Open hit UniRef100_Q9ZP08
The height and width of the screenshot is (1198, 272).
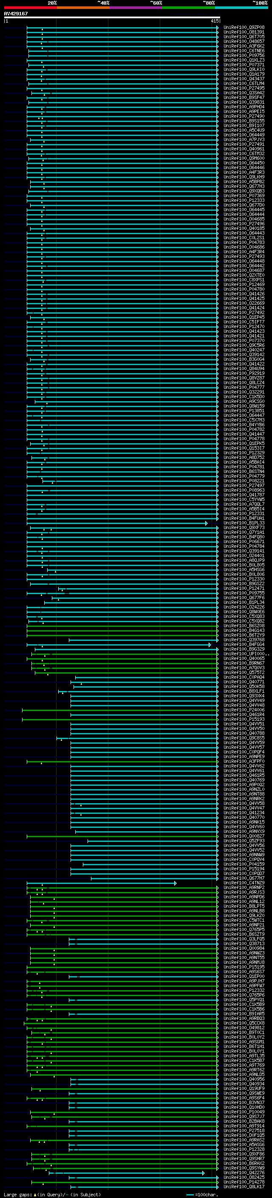coord(244,28)
